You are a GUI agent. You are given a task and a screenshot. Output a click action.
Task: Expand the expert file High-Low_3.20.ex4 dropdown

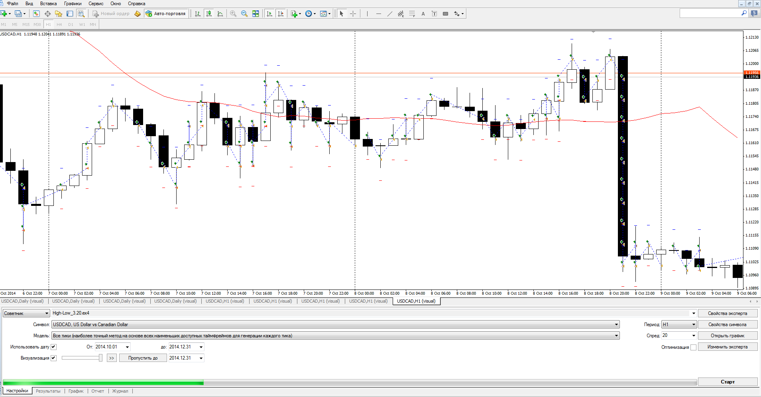(x=694, y=313)
